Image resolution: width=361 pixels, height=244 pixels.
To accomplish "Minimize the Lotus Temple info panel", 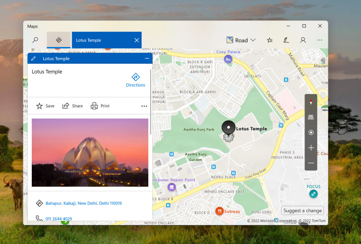I will tap(147, 58).
